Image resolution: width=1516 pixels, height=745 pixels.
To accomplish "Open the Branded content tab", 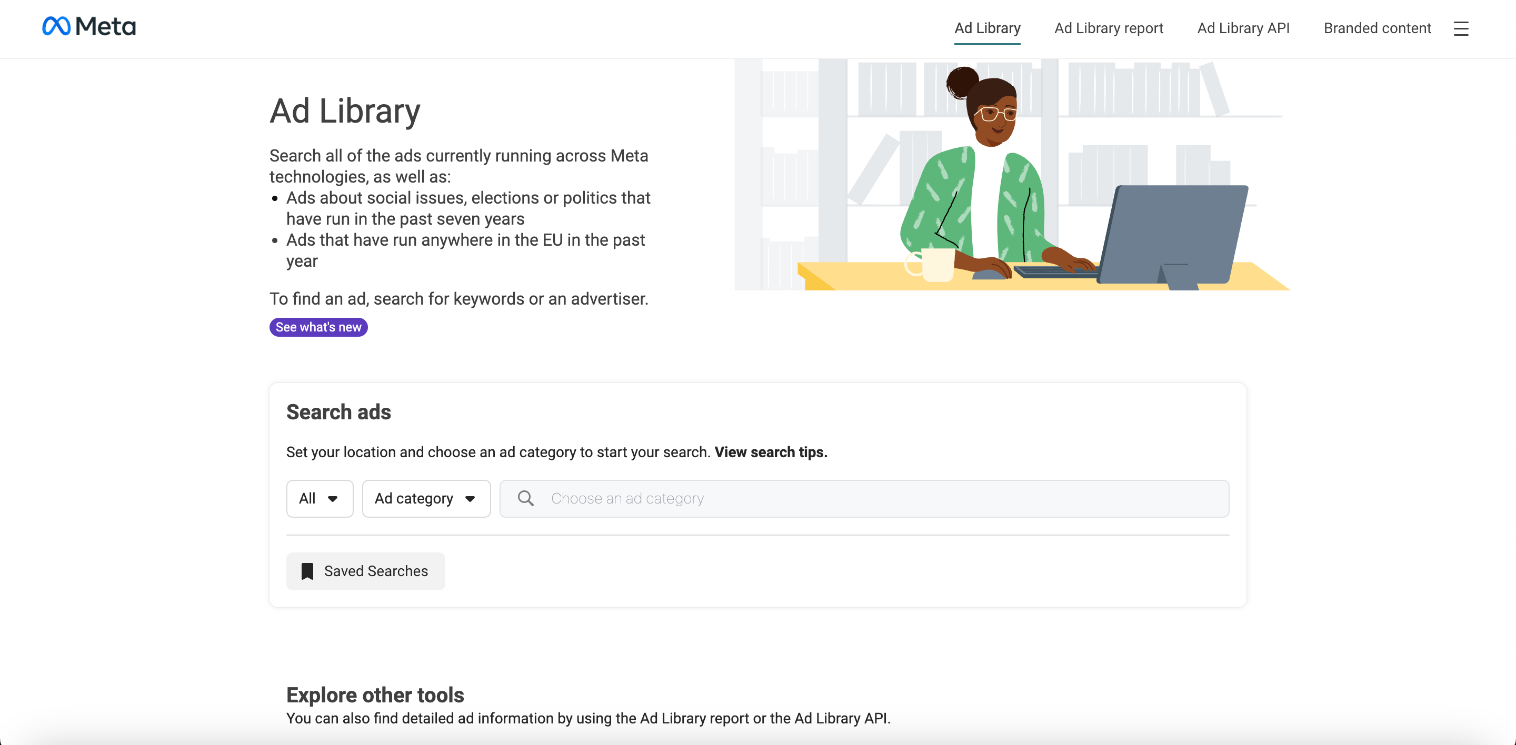I will point(1377,28).
